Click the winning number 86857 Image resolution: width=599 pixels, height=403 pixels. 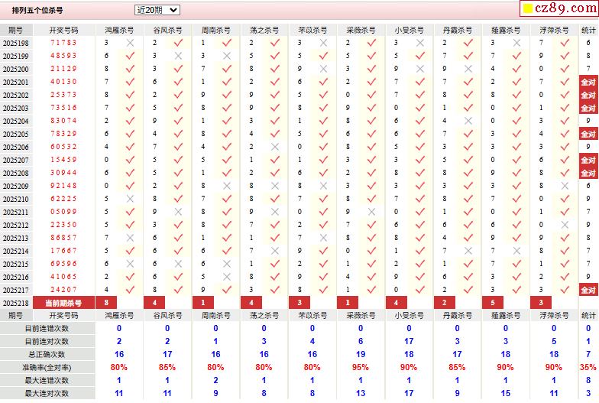[x=64, y=238]
